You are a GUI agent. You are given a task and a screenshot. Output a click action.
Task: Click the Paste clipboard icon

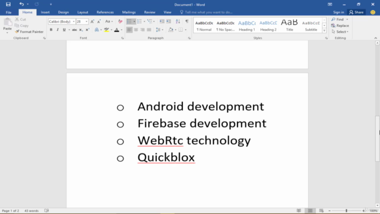pyautogui.click(x=8, y=23)
